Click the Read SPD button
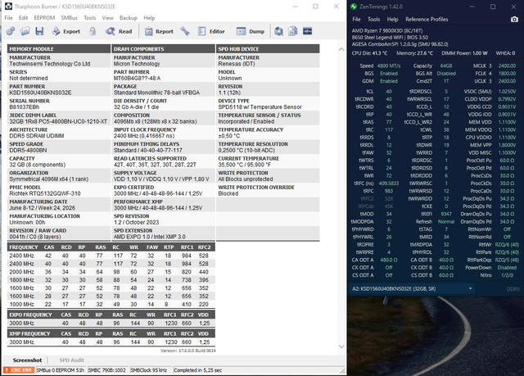The image size is (524, 376). (x=119, y=31)
